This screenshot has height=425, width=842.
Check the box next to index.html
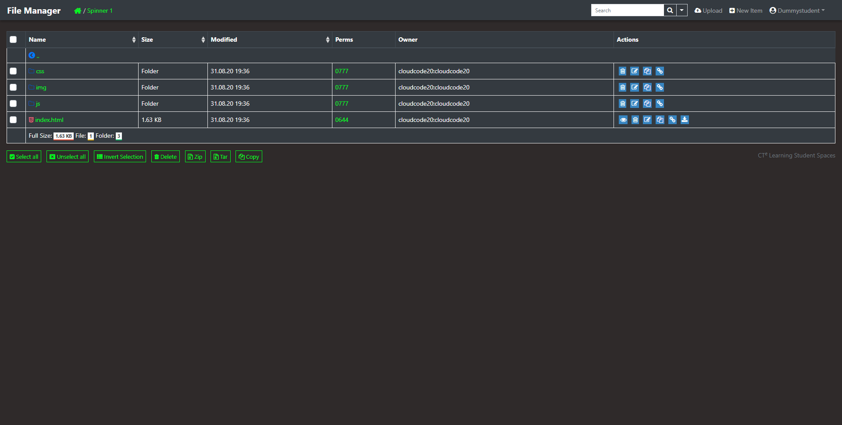13,120
